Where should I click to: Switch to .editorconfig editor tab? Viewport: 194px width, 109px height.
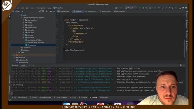click(105, 12)
